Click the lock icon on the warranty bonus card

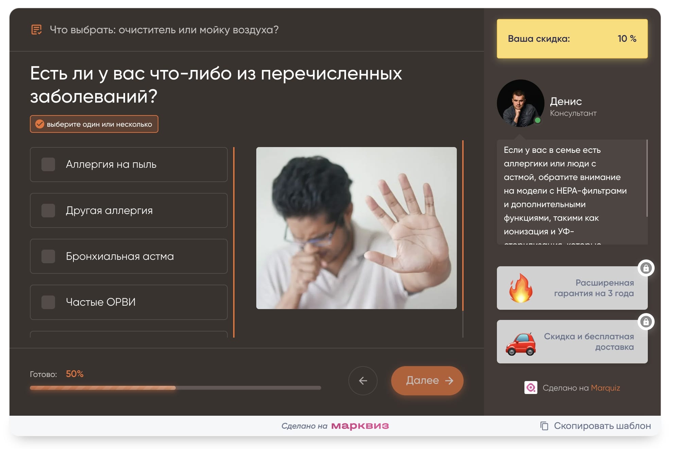point(647,268)
